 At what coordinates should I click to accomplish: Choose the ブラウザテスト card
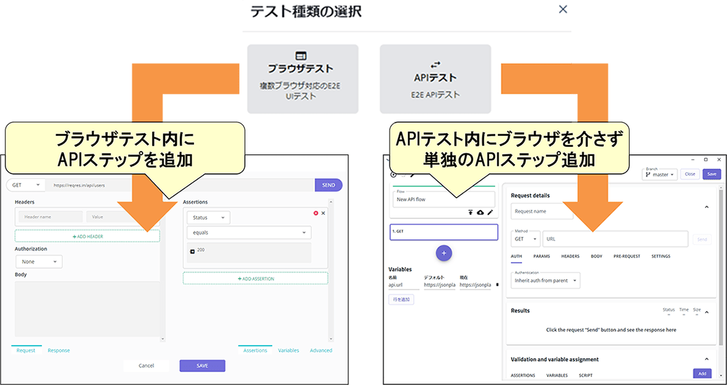(x=302, y=78)
